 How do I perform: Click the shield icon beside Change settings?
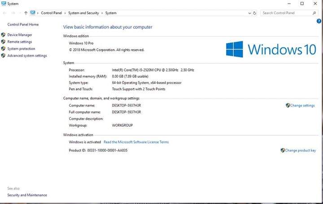point(288,106)
